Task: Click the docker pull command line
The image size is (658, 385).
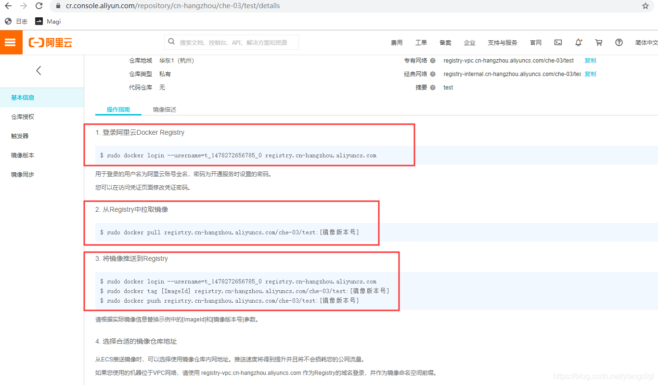Action: [x=230, y=232]
